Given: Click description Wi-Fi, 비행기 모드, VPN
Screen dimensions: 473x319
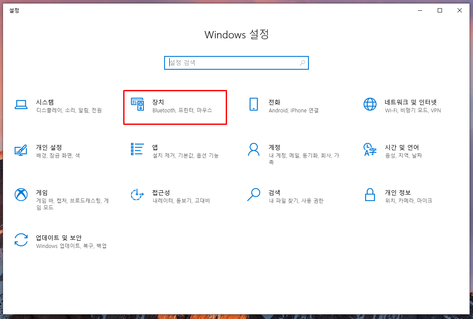Looking at the screenshot, I should pyautogui.click(x=413, y=110).
